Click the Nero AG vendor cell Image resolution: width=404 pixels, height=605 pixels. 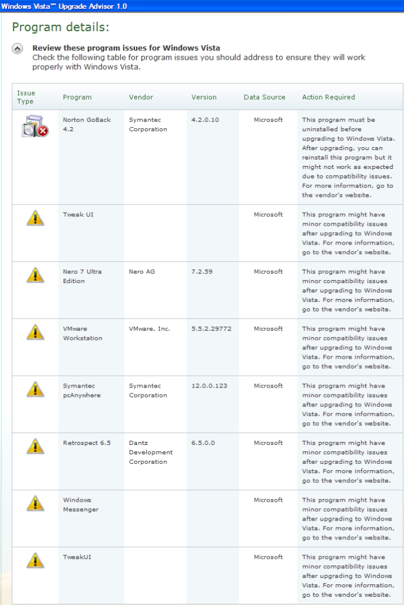[142, 272]
